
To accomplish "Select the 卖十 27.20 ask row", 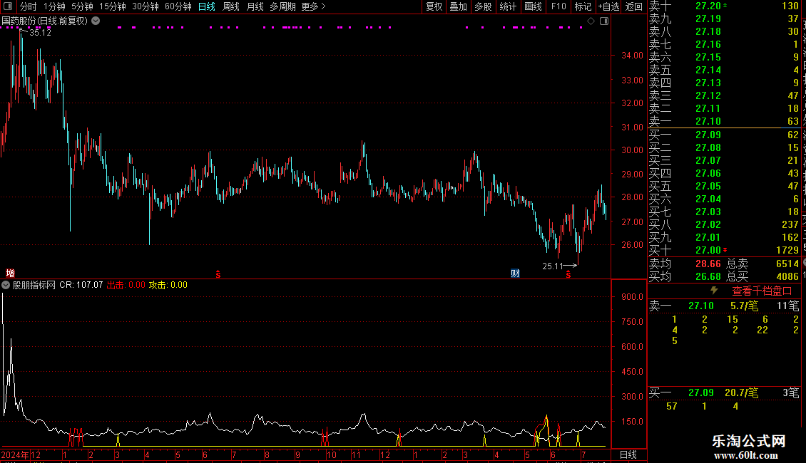I will [724, 6].
